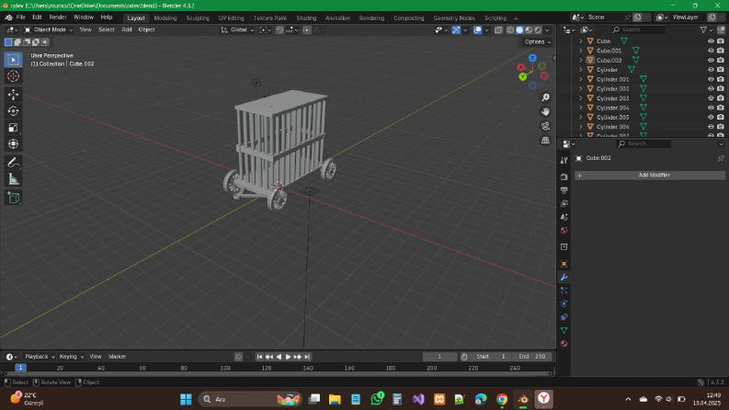Click the Zoom view magnifier icon
Screen dimensions: 729x410
tap(545, 97)
